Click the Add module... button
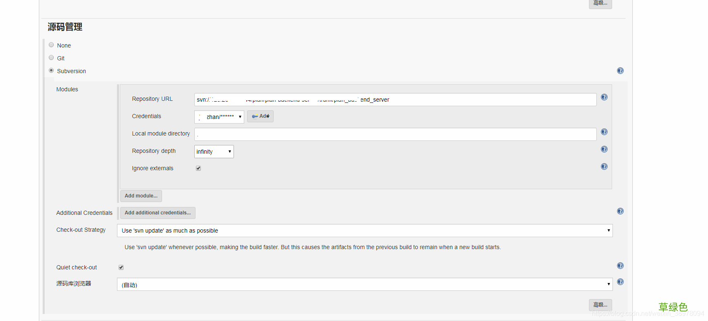708x321 pixels. coord(141,196)
